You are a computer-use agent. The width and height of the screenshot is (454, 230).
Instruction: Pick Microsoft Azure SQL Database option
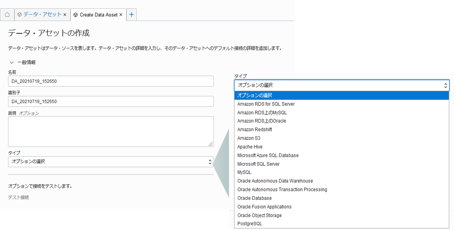pos(268,155)
